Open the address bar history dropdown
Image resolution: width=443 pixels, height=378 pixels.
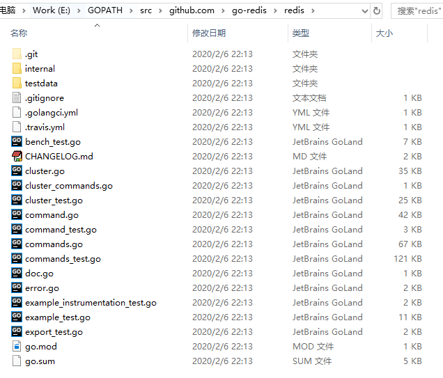click(365, 11)
